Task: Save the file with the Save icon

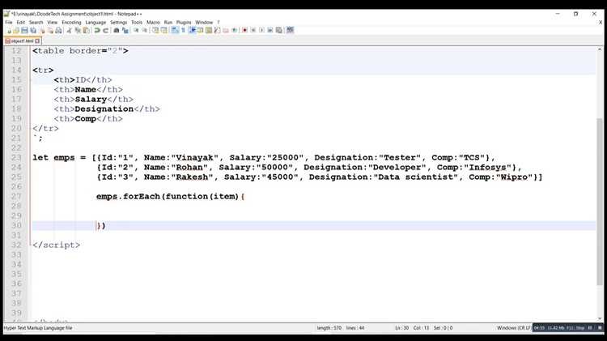Action: (24, 30)
